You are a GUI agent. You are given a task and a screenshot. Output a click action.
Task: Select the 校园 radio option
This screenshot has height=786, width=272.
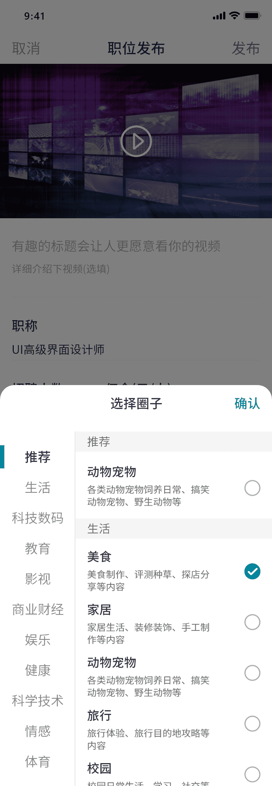(x=252, y=775)
